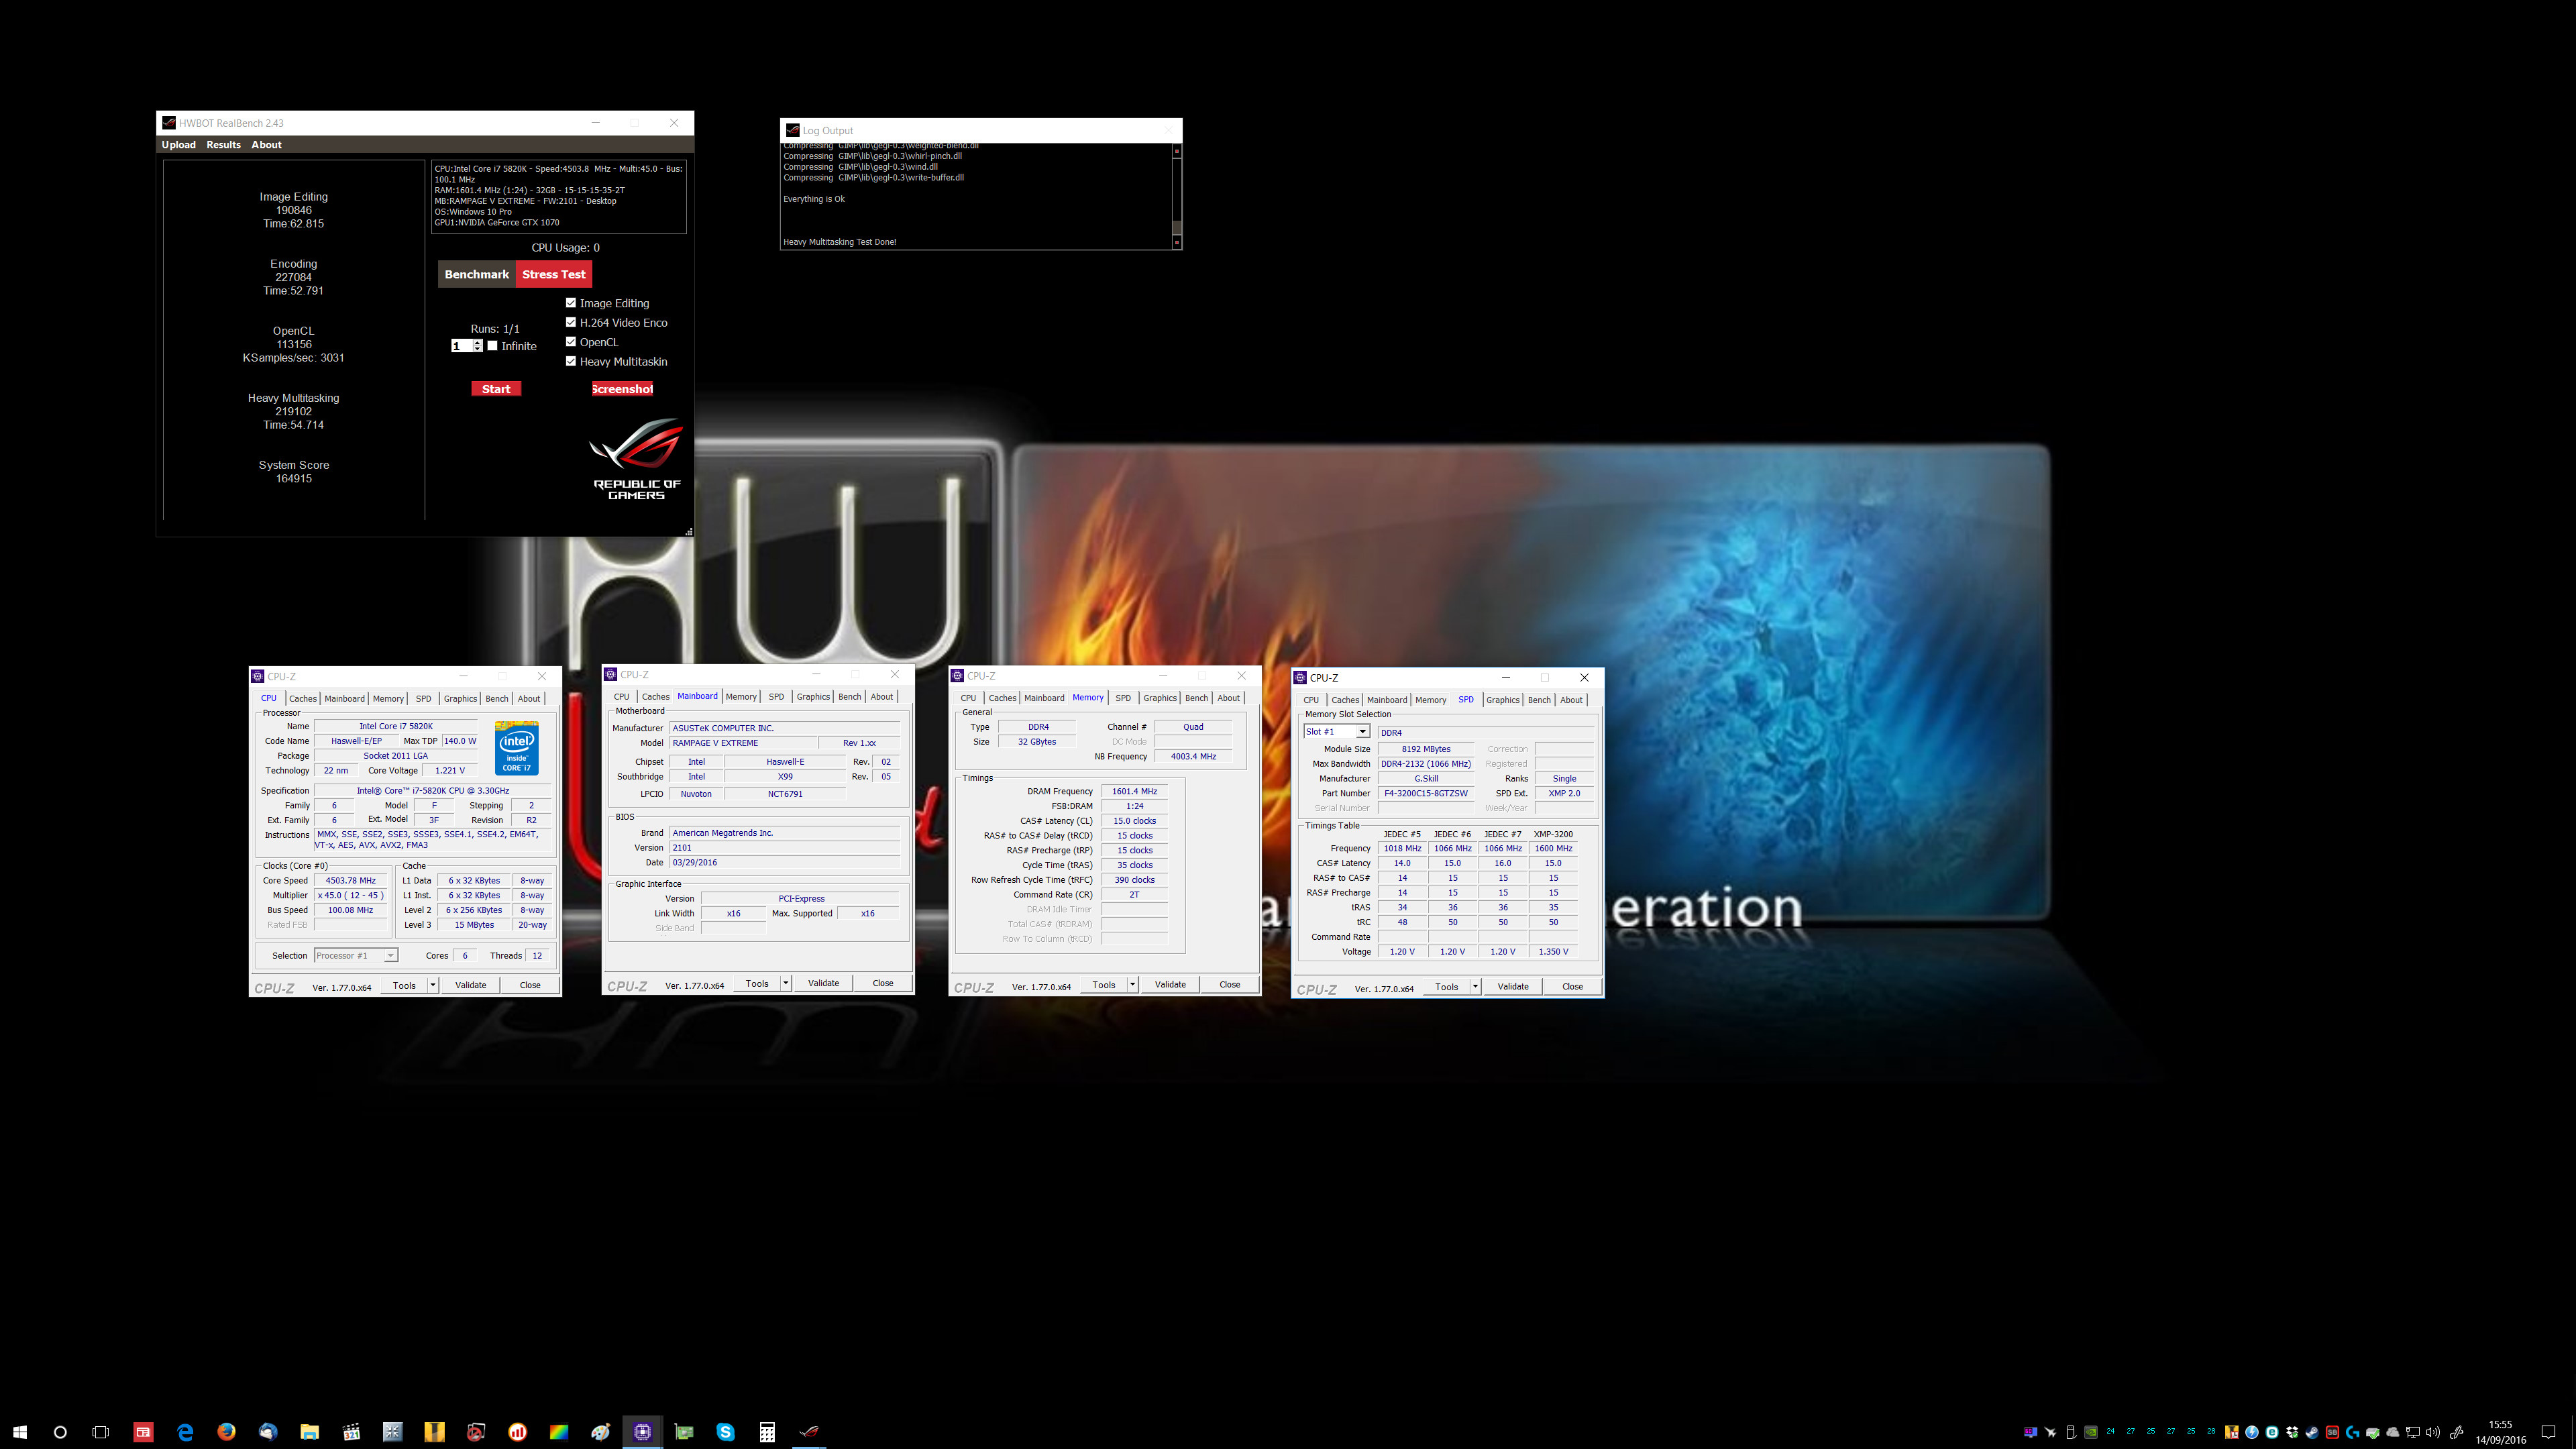Expand Tools arrow in CPU-Z SPD window
This screenshot has width=2576, height=1449.
(1475, 987)
